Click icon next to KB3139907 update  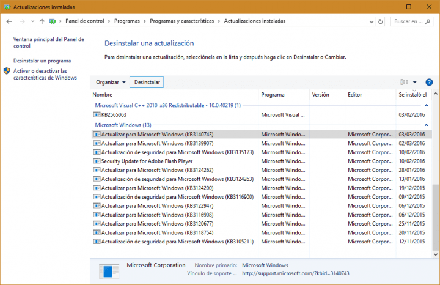click(x=97, y=143)
